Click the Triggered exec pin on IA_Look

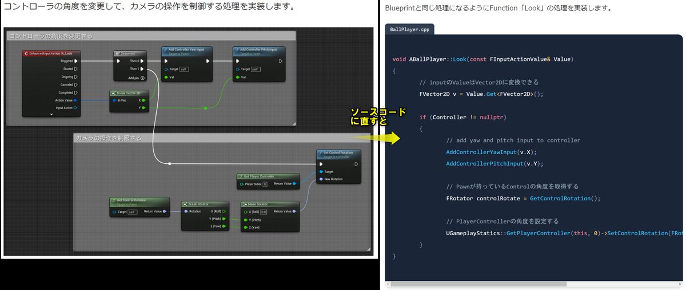pyautogui.click(x=76, y=61)
